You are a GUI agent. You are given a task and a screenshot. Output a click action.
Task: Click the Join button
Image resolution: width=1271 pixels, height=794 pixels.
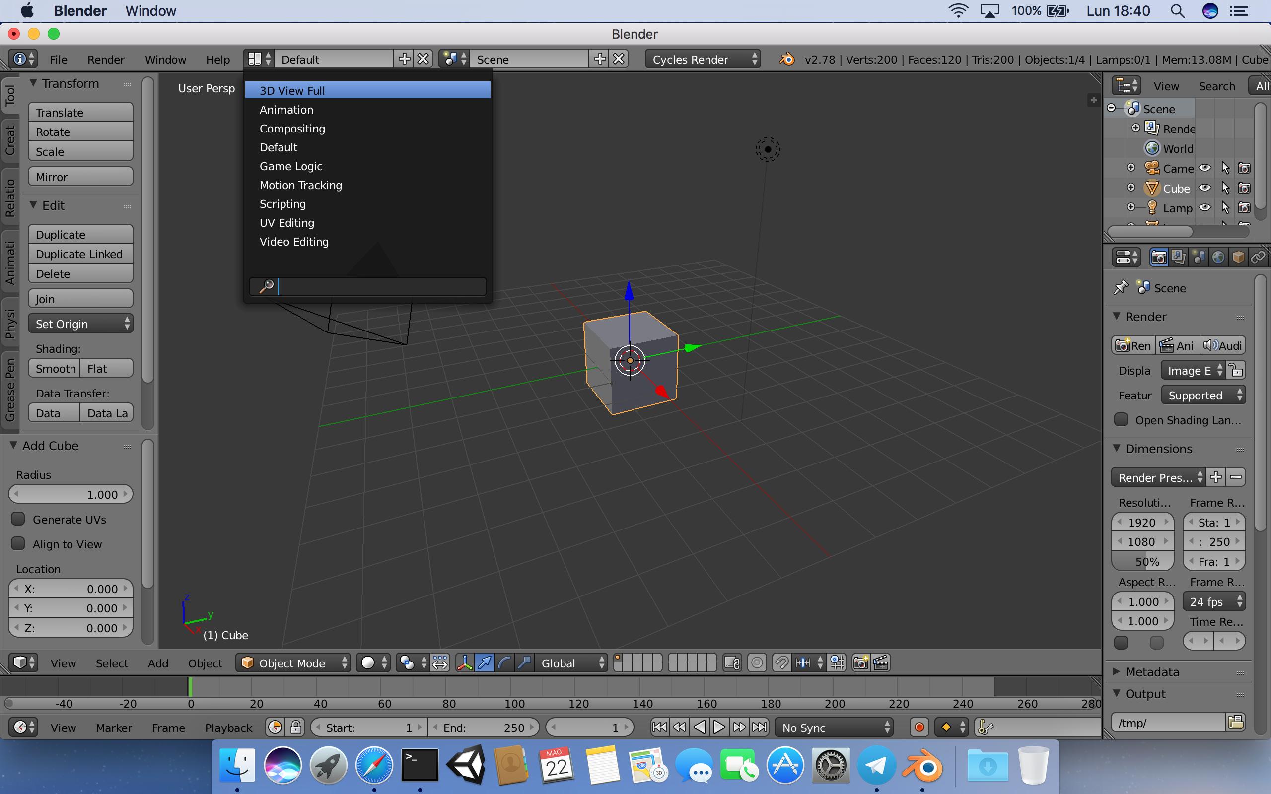pyautogui.click(x=80, y=298)
